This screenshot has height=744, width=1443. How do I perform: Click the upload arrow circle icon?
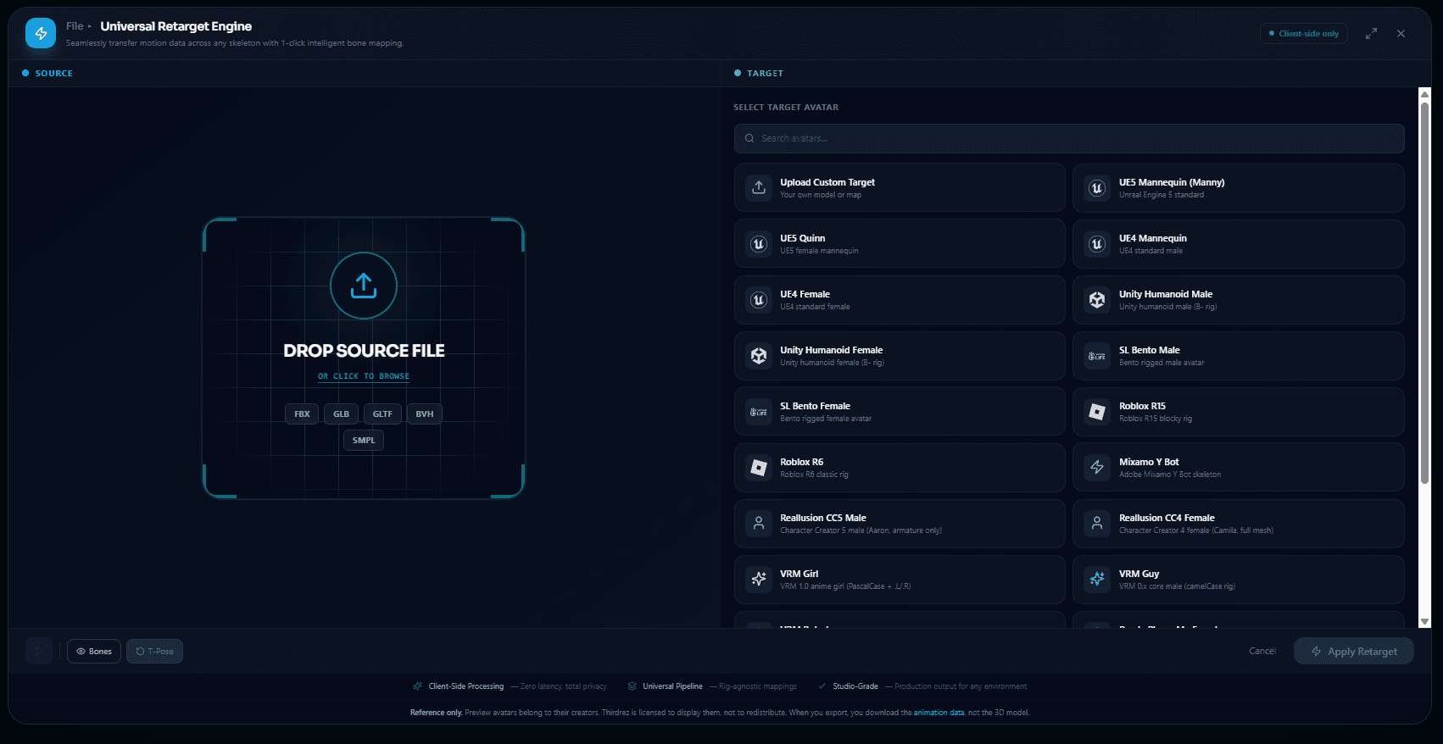[364, 286]
